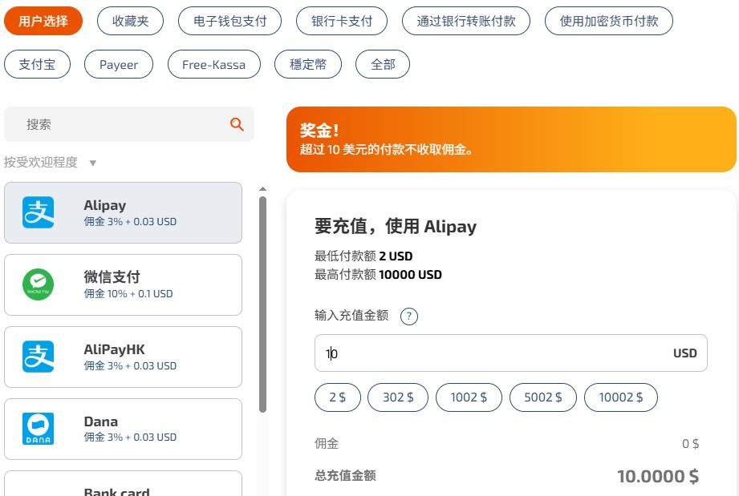Click the Dana logo icon
Image resolution: width=739 pixels, height=496 pixels.
(39, 429)
